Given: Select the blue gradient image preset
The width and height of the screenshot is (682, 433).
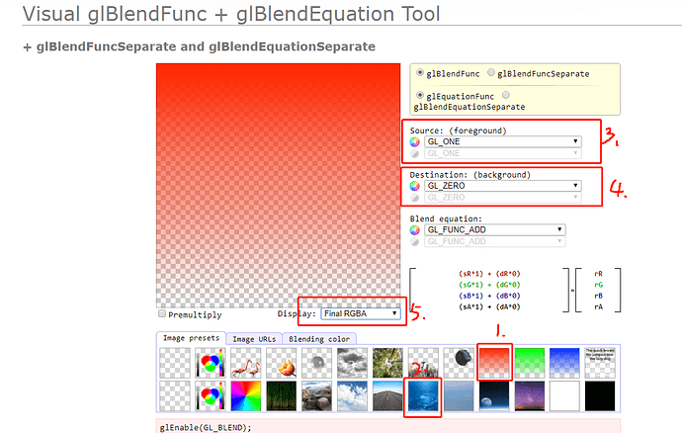Looking at the screenshot, I should [x=564, y=363].
